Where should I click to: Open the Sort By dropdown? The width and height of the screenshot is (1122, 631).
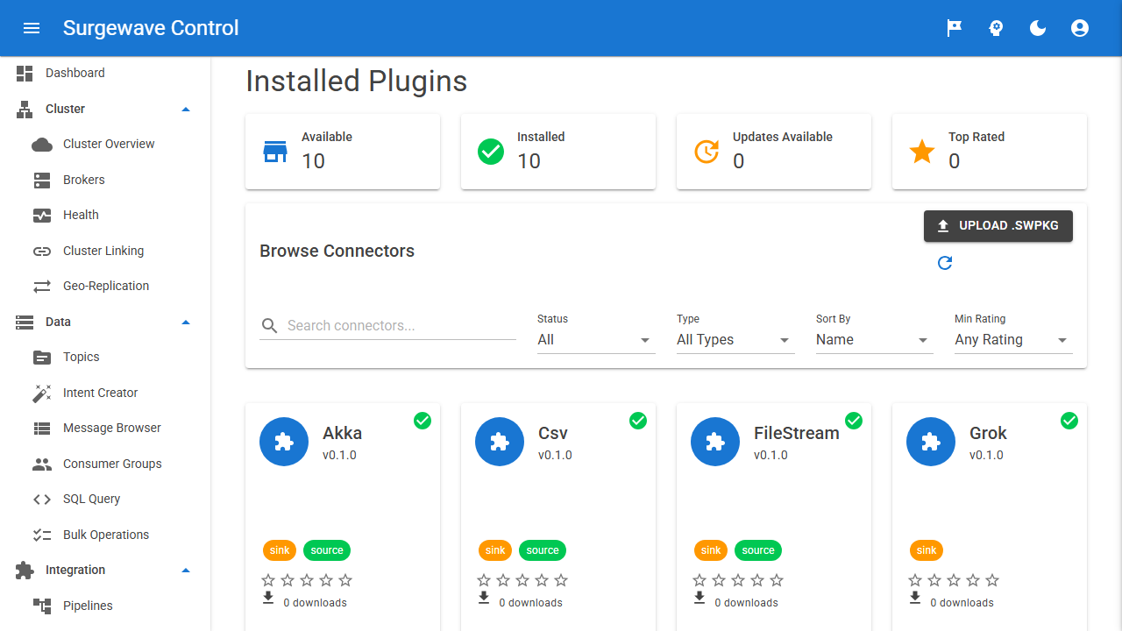(875, 340)
